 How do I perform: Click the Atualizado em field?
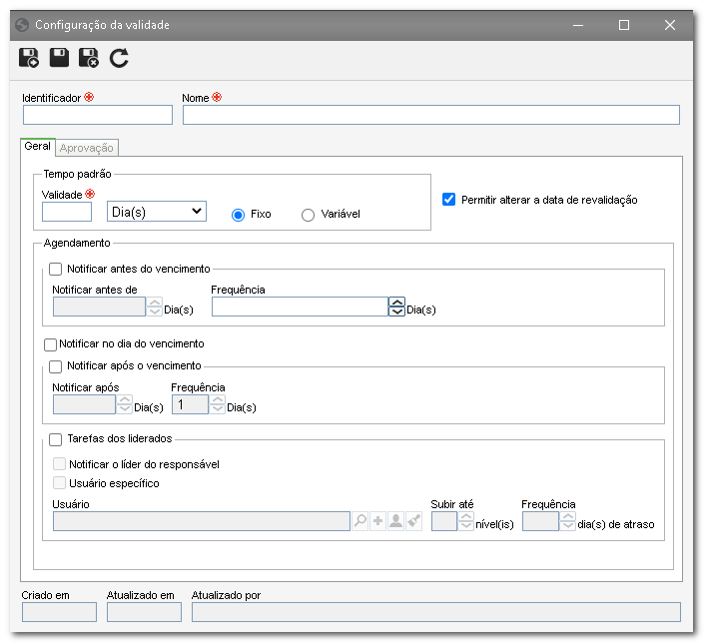point(144,612)
